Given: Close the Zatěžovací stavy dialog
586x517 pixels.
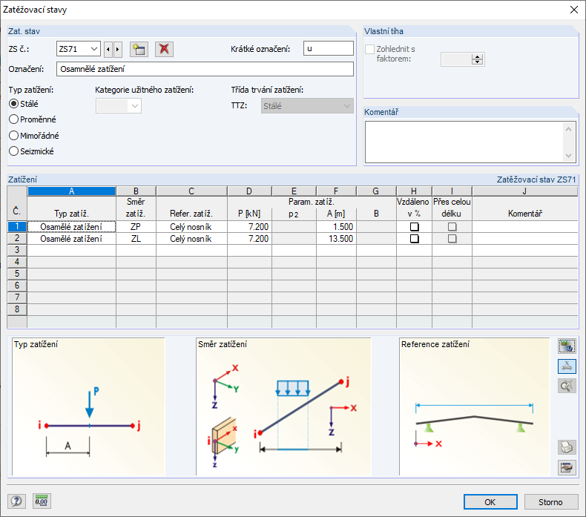Looking at the screenshot, I should pos(574,10).
